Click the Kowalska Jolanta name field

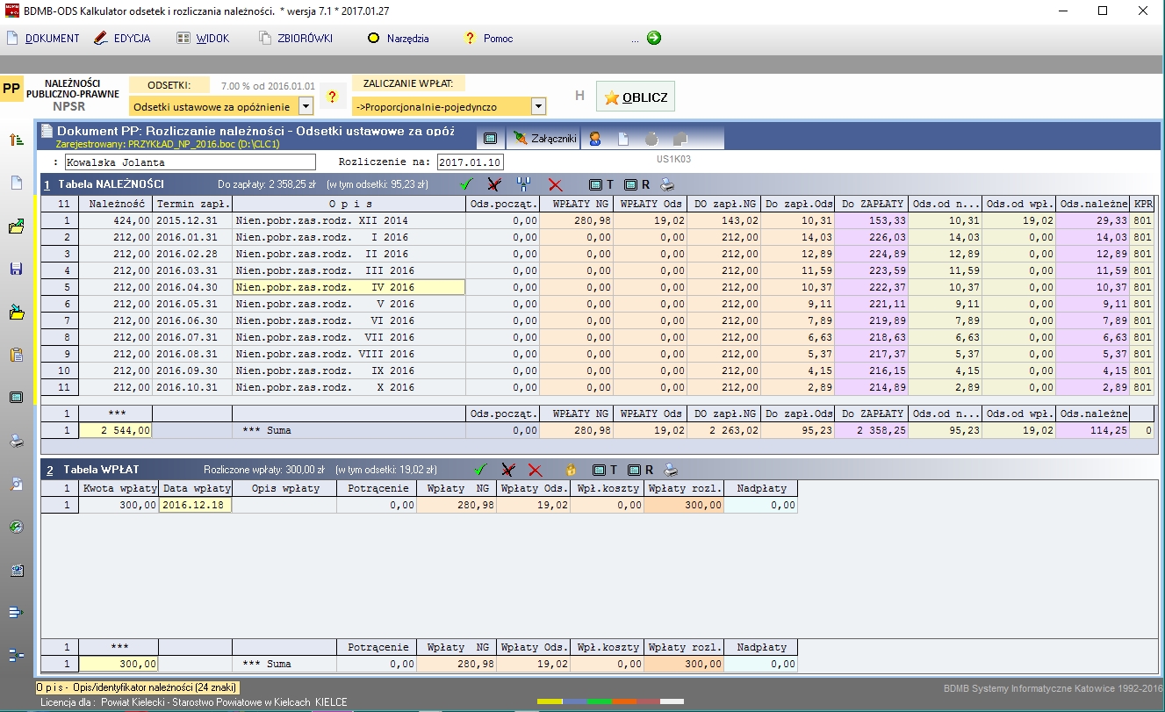point(190,162)
